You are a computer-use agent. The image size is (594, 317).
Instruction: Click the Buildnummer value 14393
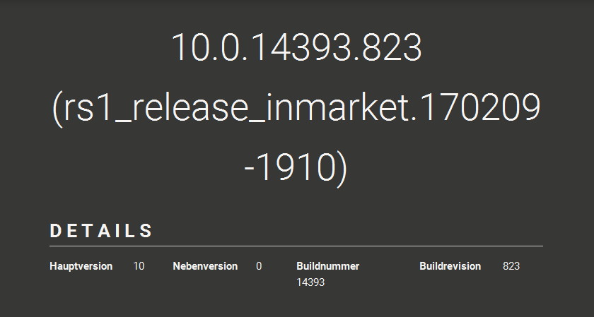tap(310, 282)
